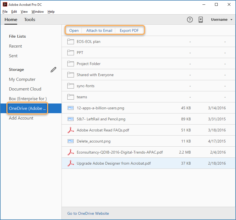Select the EOS-EOL plan folder name
236x220 pixels.
click(89, 42)
